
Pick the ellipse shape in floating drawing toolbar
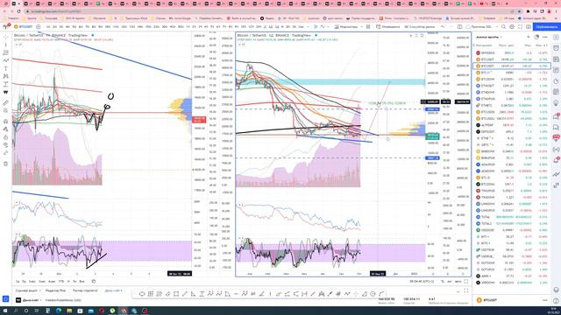click(x=142, y=294)
